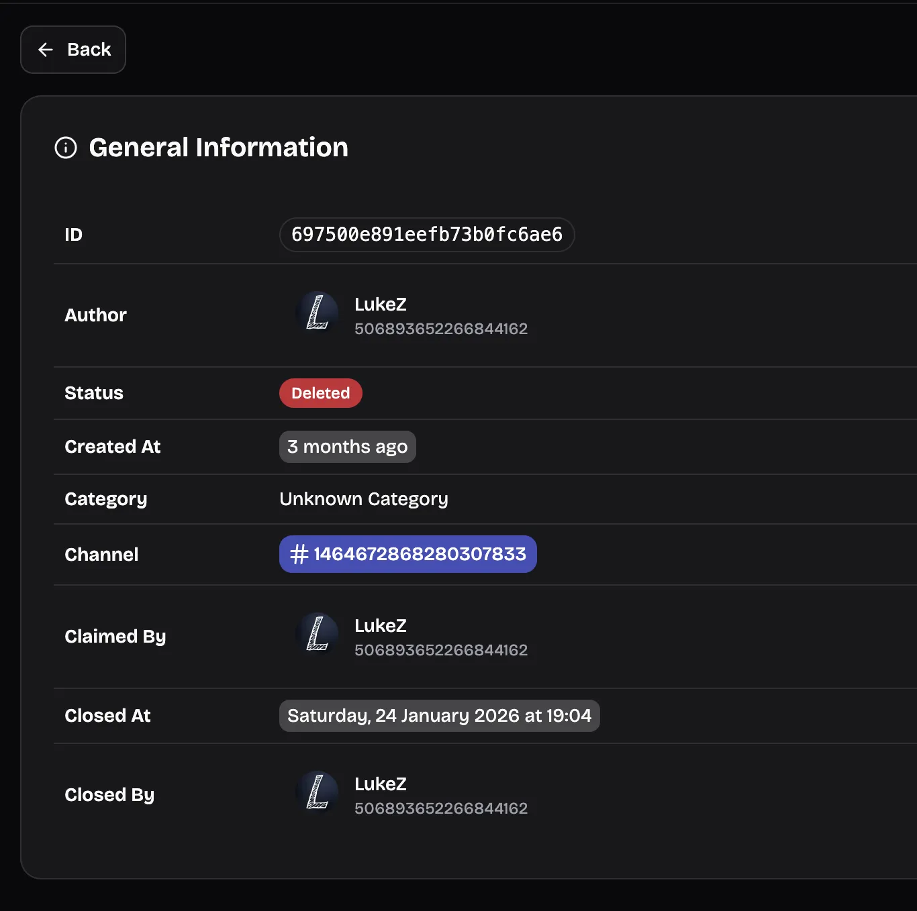Image resolution: width=917 pixels, height=911 pixels.
Task: Click the ID row label
Action: tap(74, 235)
